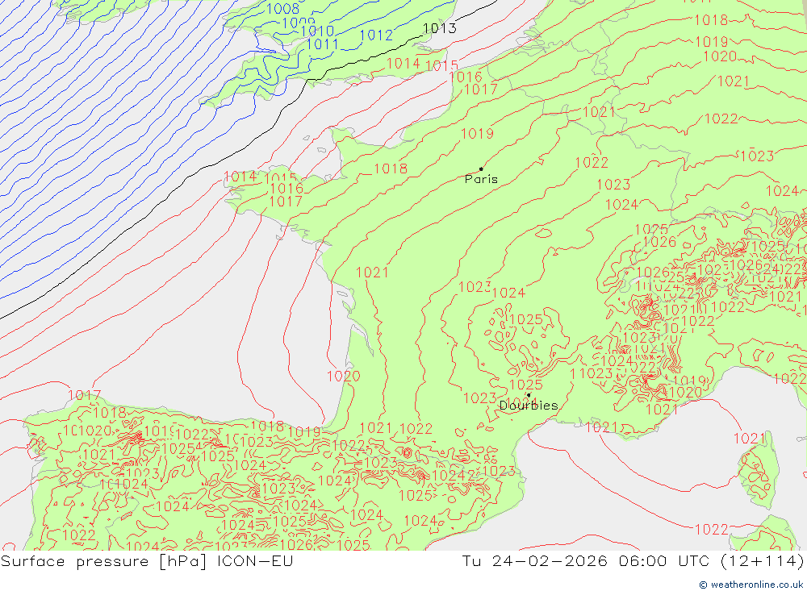Click the Dourbies city label
Screen dimensions: 807x591
click(x=529, y=406)
